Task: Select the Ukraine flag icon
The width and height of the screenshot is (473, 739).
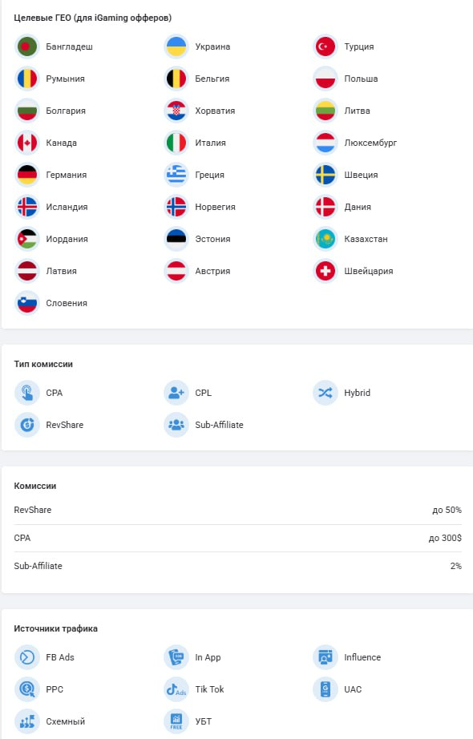Action: tap(176, 46)
